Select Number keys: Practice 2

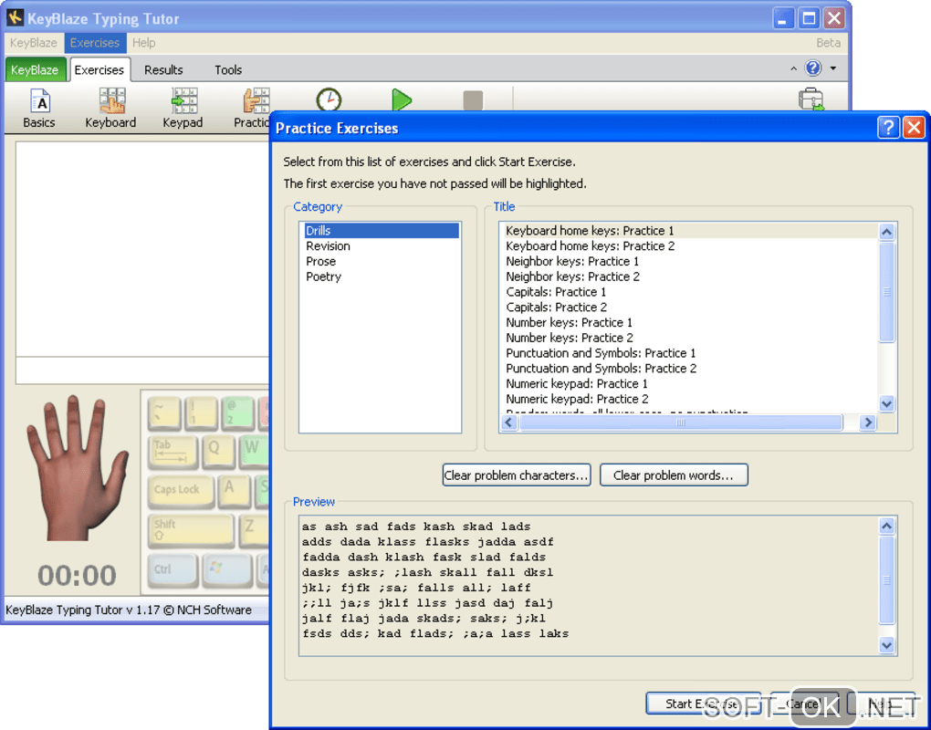click(689, 338)
